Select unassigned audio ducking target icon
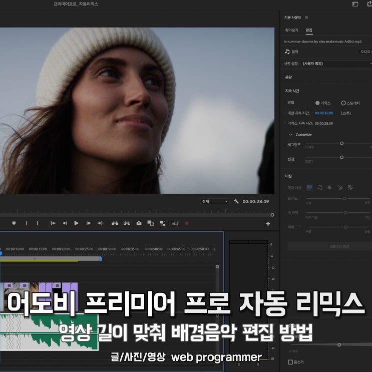Image resolution: width=372 pixels, height=372 pixels. pyautogui.click(x=350, y=188)
